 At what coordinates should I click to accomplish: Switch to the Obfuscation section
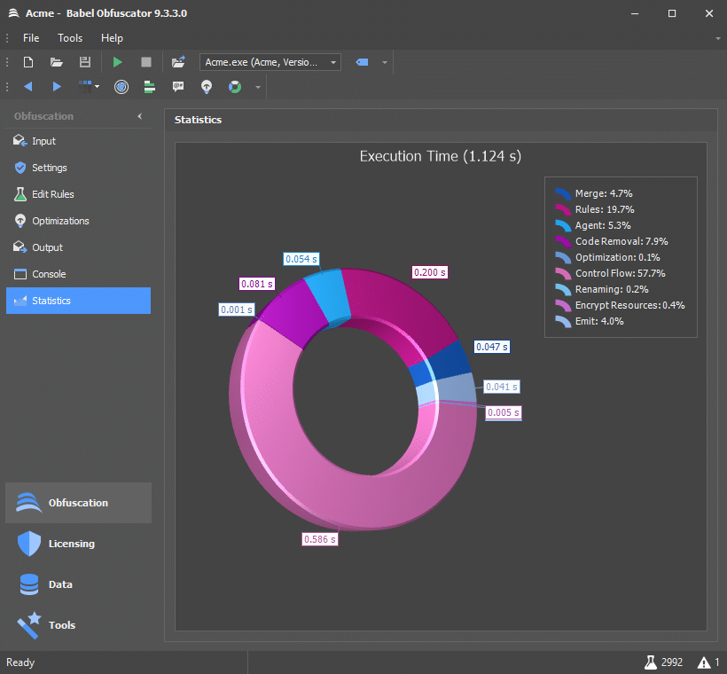(78, 503)
